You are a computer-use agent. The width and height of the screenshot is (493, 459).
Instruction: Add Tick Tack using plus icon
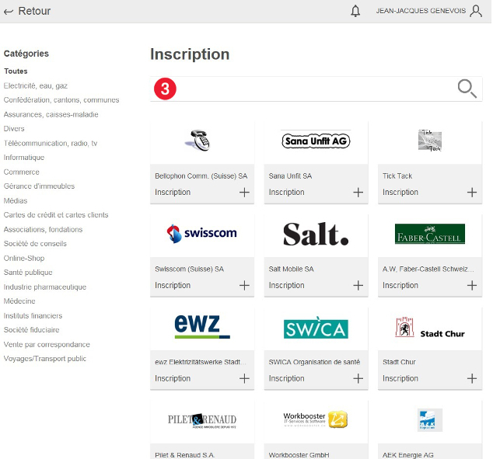click(x=472, y=192)
